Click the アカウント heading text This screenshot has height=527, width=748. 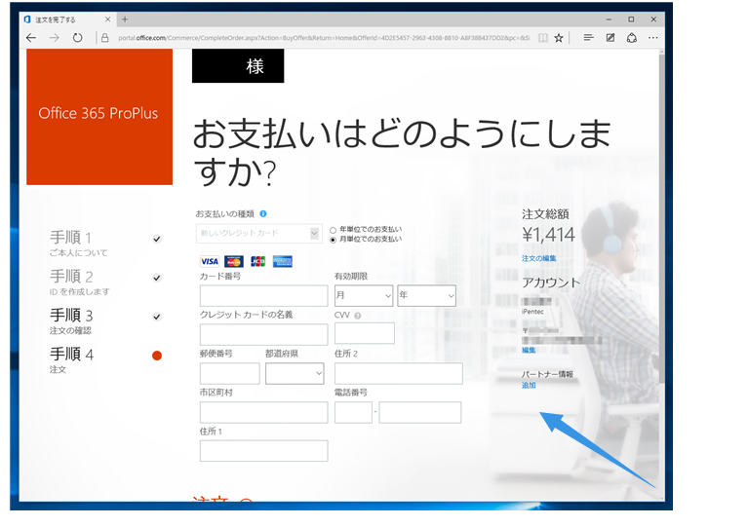coord(551,282)
